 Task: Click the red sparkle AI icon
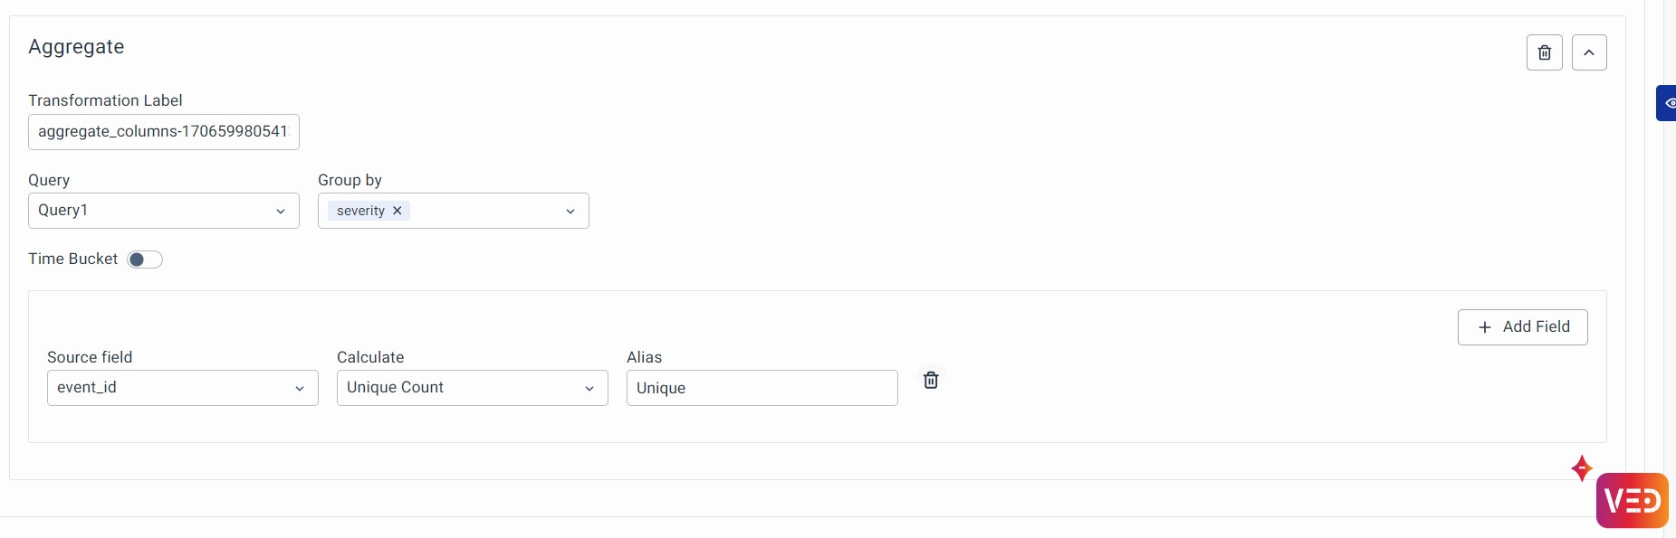tap(1582, 468)
